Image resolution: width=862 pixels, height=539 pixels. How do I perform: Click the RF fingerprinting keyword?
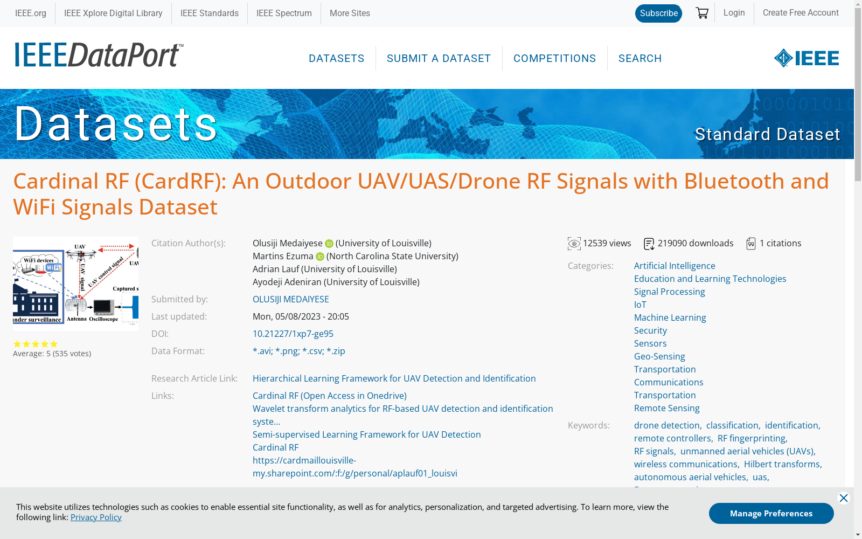pos(752,438)
